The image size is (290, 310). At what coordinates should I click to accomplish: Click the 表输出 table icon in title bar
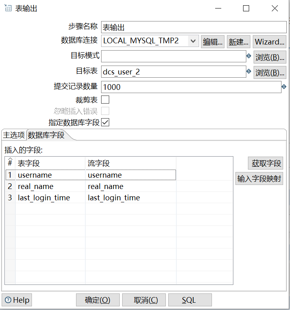point(8,8)
